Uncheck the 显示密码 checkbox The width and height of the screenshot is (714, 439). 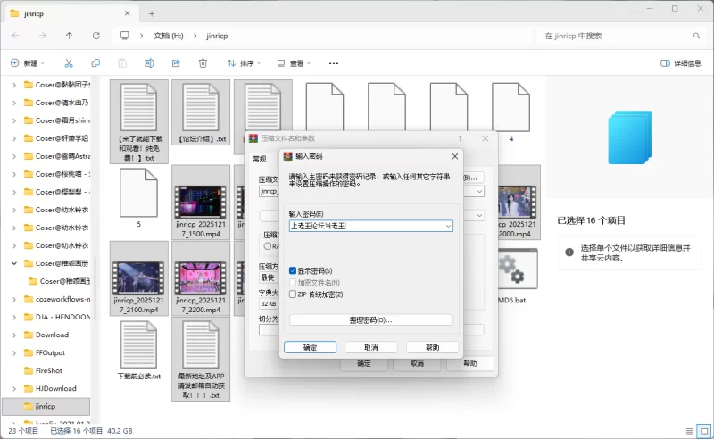pyautogui.click(x=293, y=270)
